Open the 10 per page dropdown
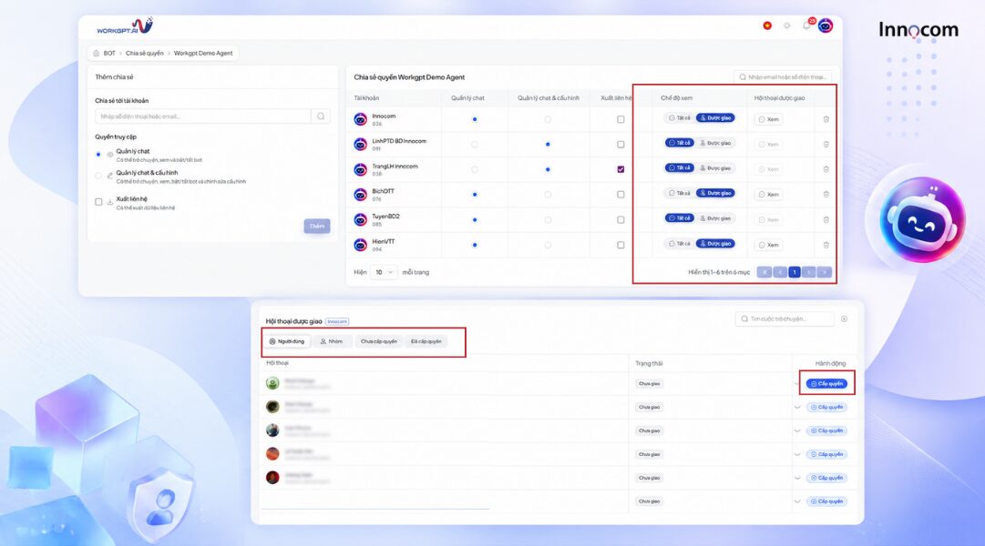 pos(384,272)
